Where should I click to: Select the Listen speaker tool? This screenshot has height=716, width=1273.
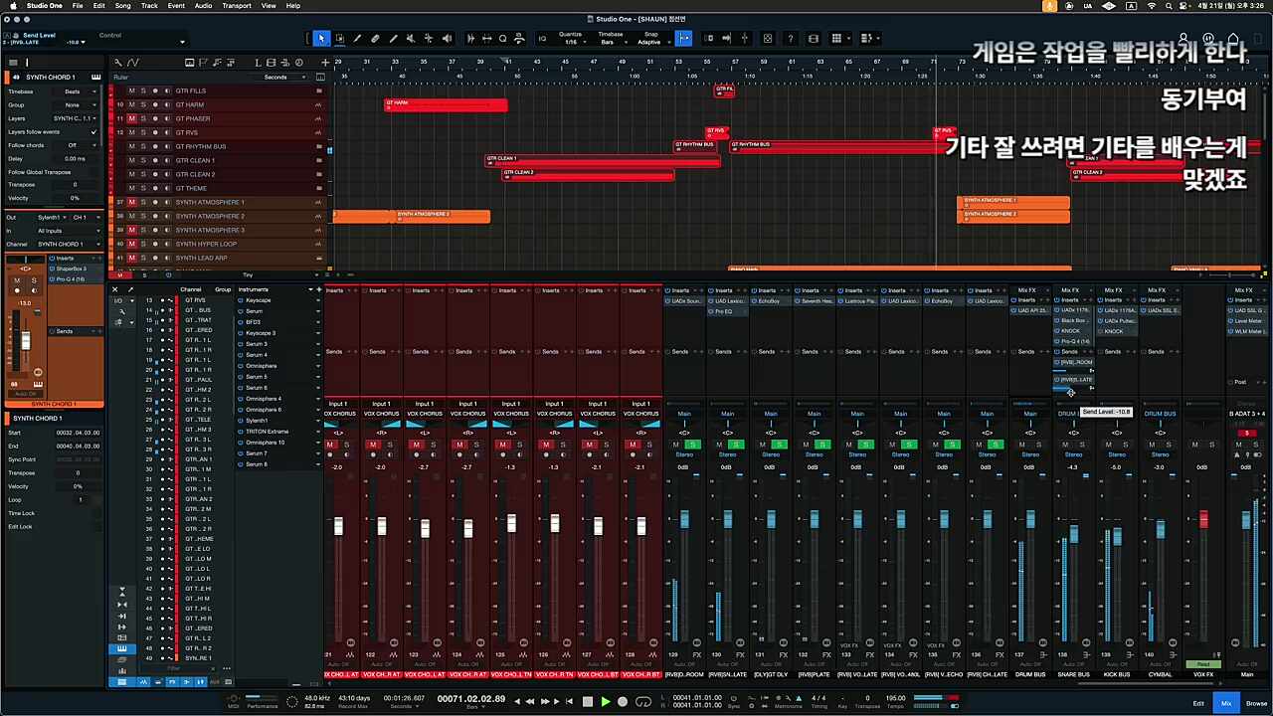(447, 39)
